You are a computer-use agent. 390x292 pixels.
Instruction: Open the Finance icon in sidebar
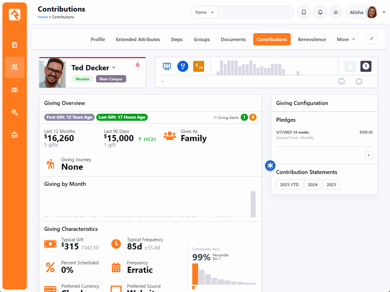point(15,90)
